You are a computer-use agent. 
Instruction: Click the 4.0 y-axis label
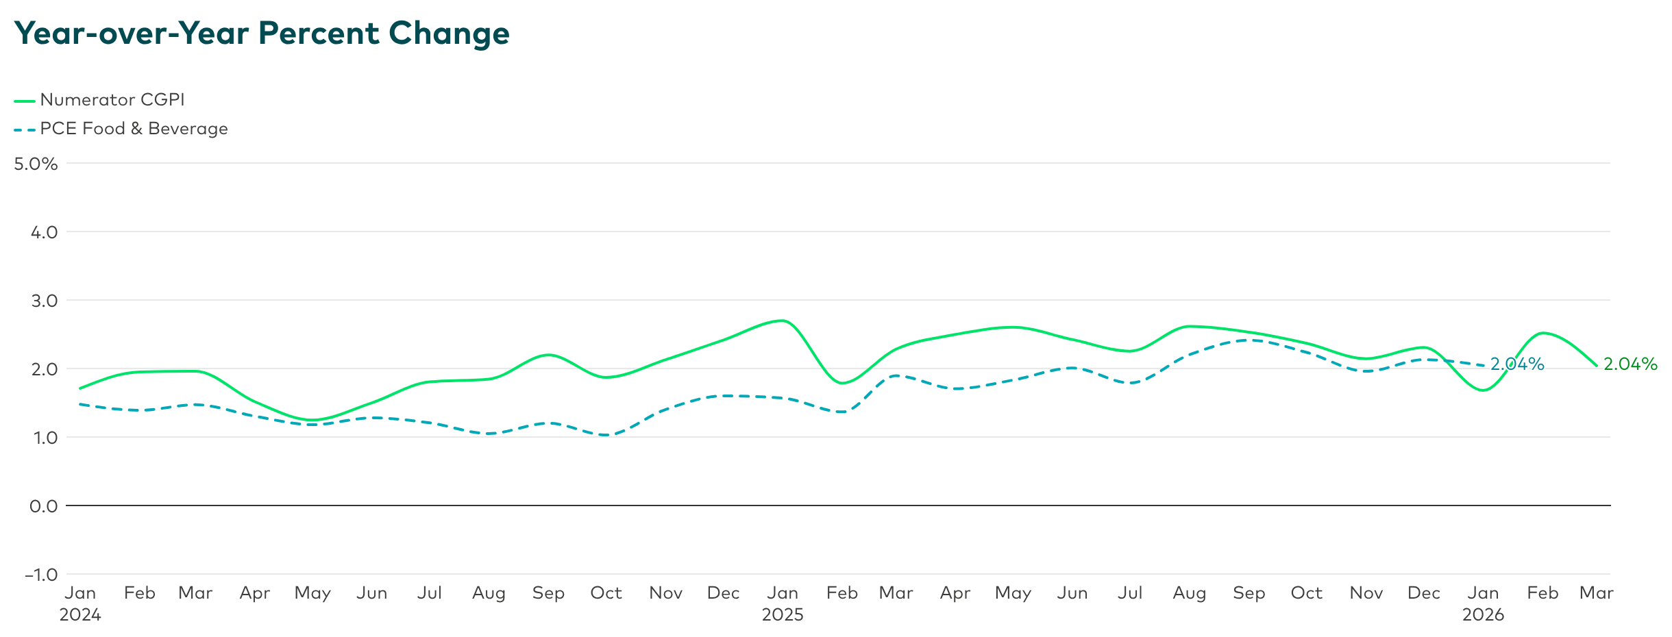click(x=44, y=232)
